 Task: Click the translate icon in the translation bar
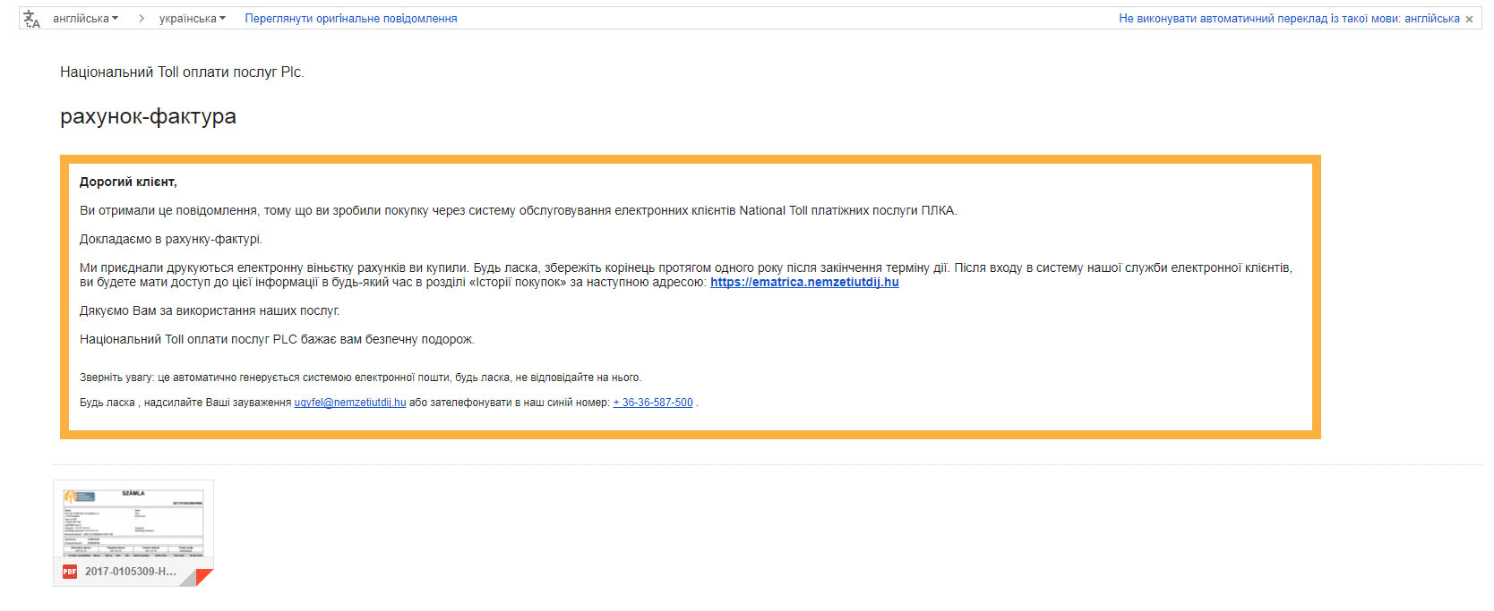pos(31,19)
